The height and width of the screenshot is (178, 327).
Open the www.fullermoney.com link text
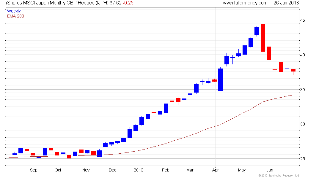coord(245,3)
